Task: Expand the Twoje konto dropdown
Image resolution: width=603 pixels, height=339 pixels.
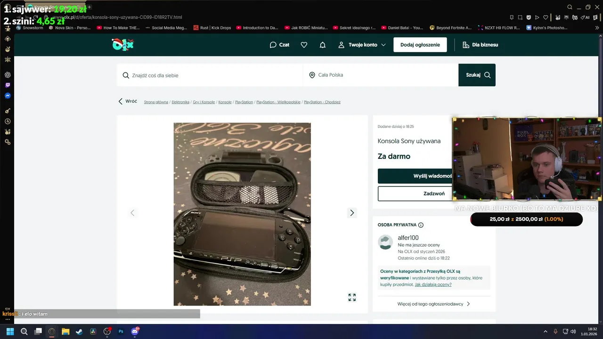Action: [362, 45]
